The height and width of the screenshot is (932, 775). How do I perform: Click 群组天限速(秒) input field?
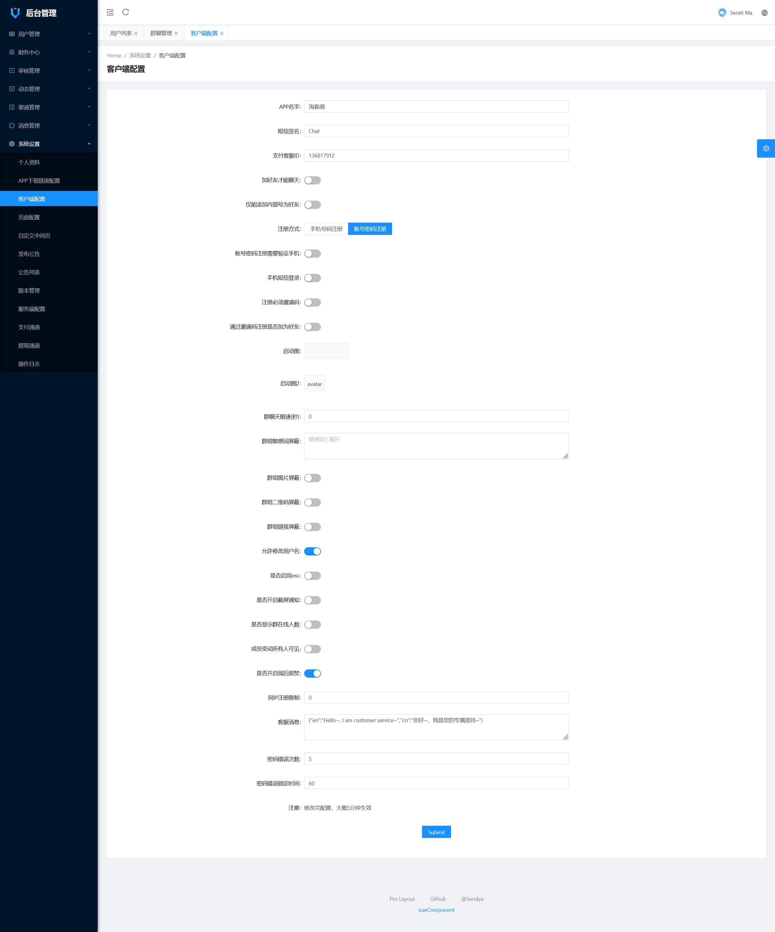tap(436, 416)
